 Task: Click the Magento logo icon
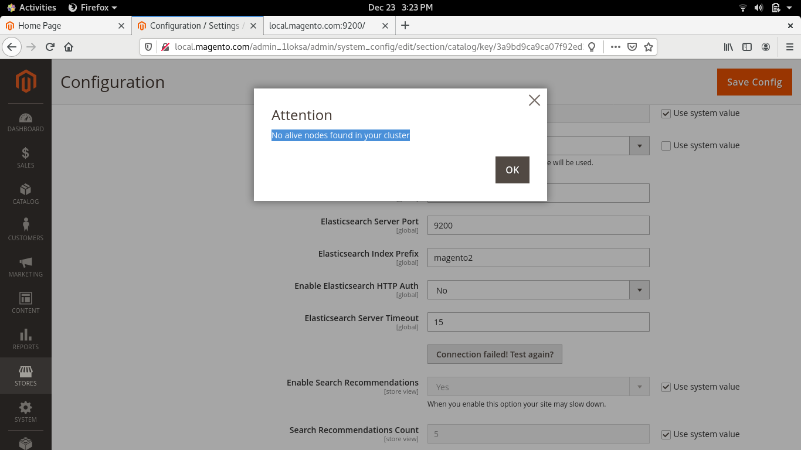25,82
